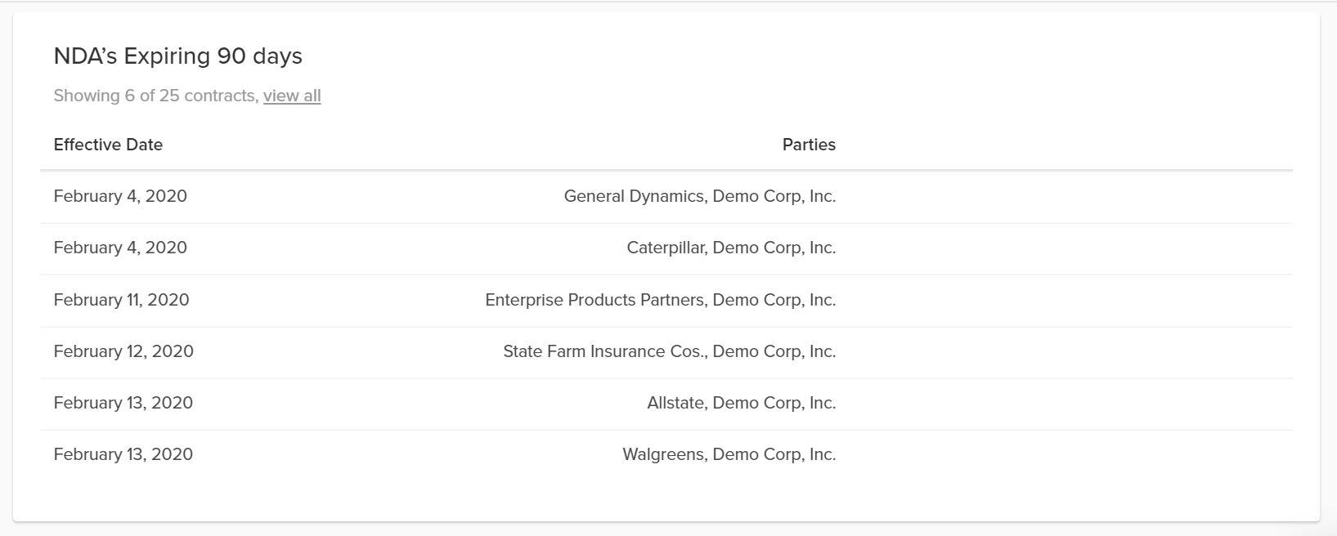Click the Walgreens party name
This screenshot has width=1337, height=536.
click(x=663, y=454)
